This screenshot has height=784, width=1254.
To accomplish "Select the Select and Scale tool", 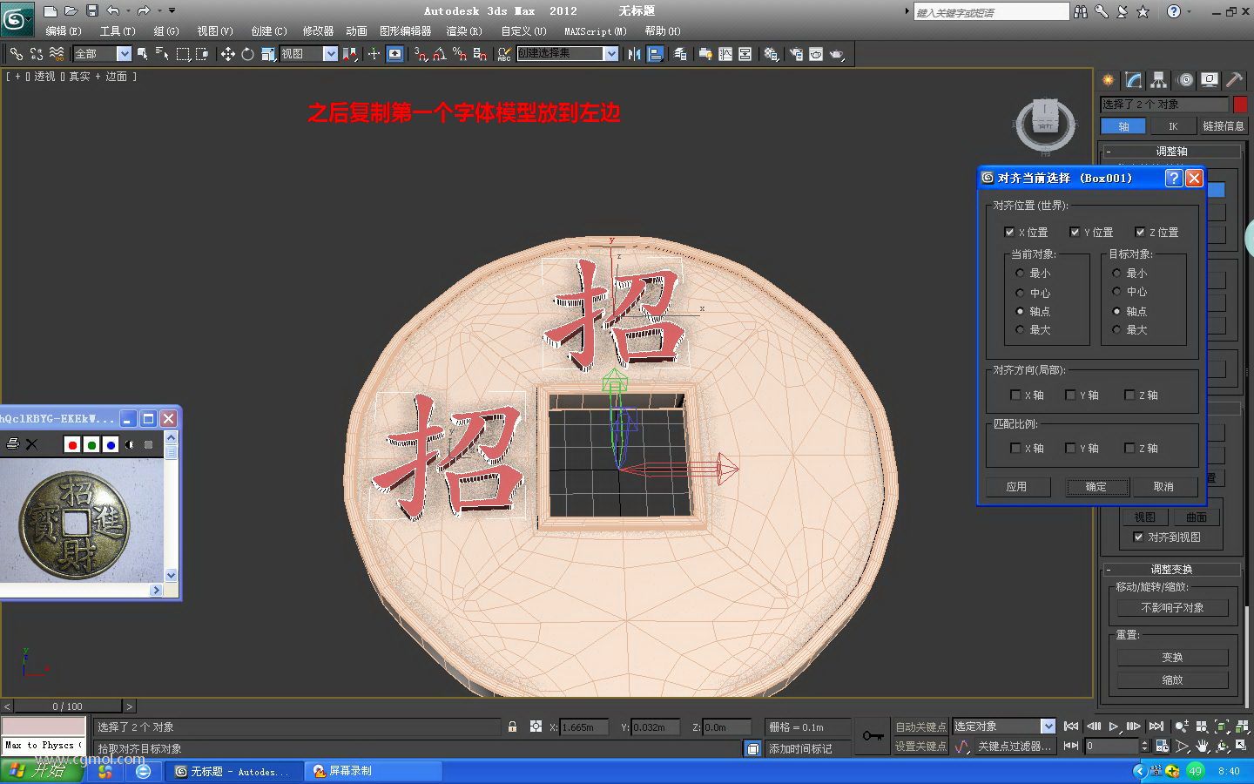I will click(x=267, y=54).
